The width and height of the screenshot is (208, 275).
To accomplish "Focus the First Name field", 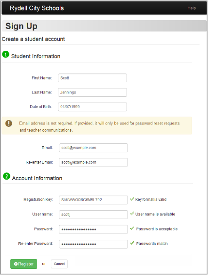I will (x=93, y=78).
